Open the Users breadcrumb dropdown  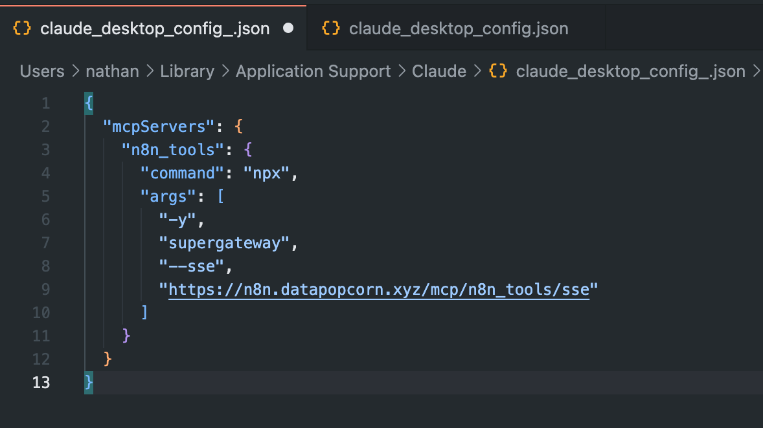tap(42, 71)
